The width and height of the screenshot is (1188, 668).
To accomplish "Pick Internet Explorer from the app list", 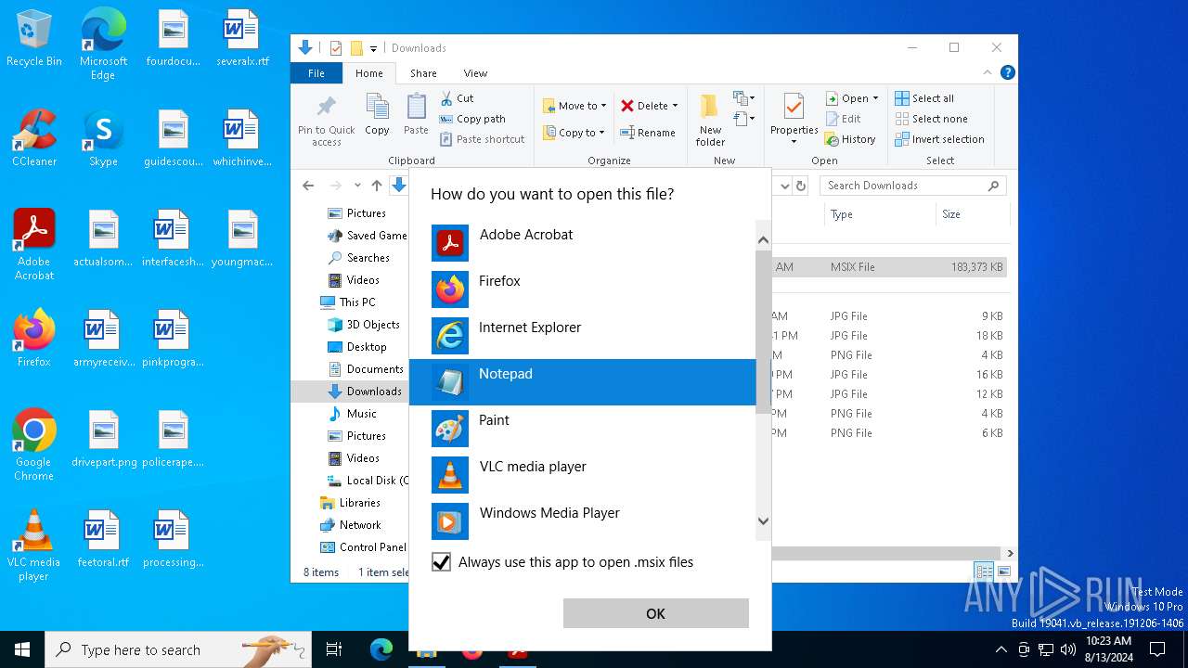I will [x=583, y=336].
